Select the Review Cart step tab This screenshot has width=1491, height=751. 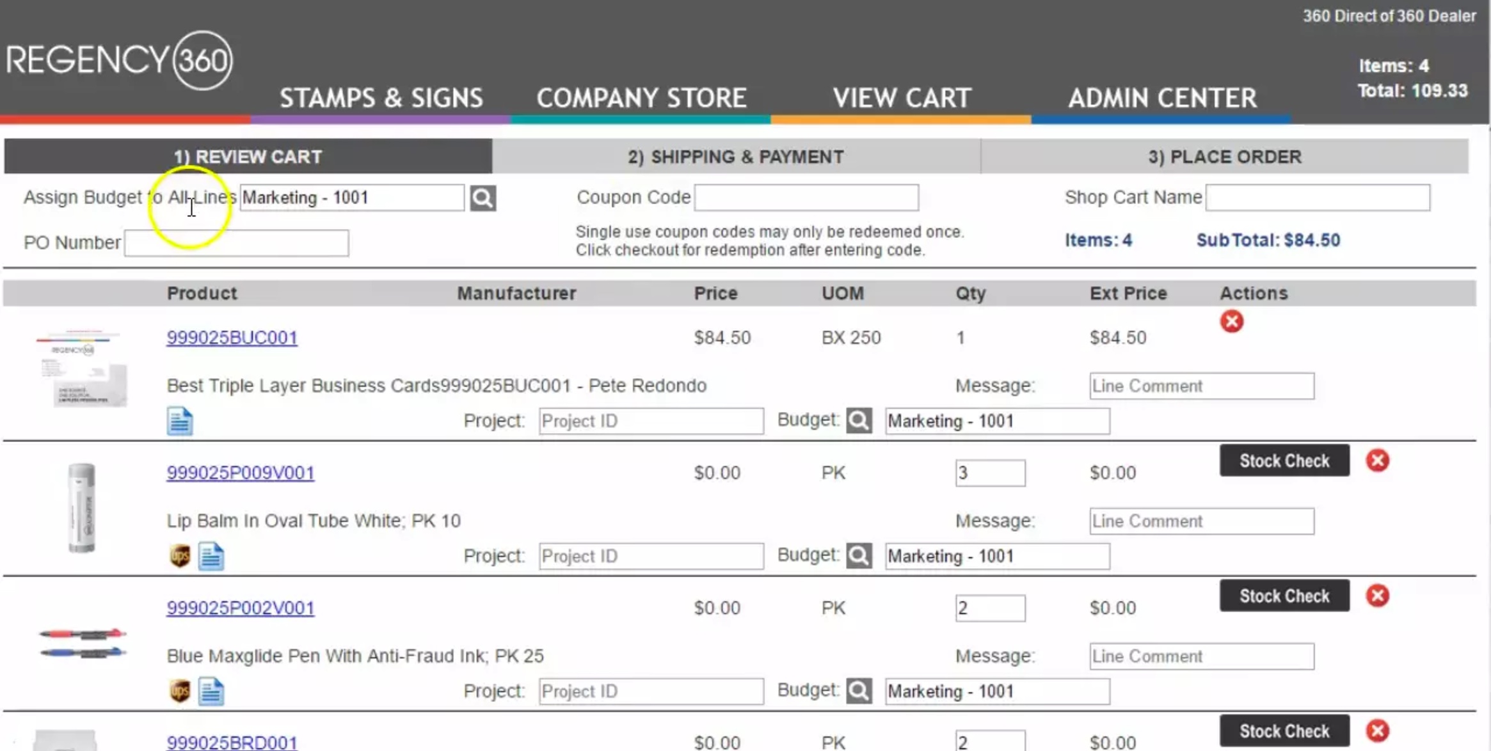pyautogui.click(x=248, y=157)
